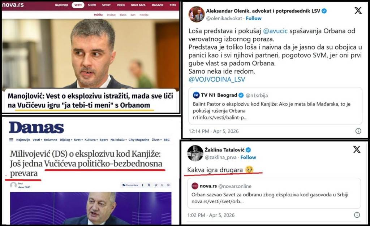Screen dimensions: 370x226
Task: Expand the Vesti dropdown in Danas menu
Action: 37,140
